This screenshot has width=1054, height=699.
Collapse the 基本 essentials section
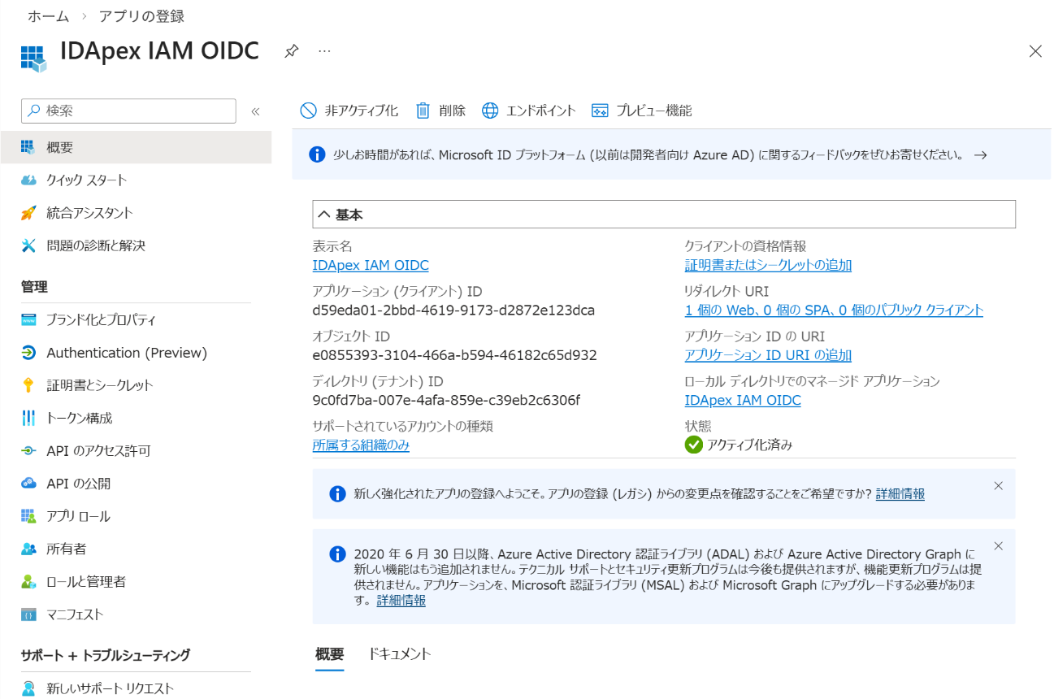pyautogui.click(x=664, y=215)
